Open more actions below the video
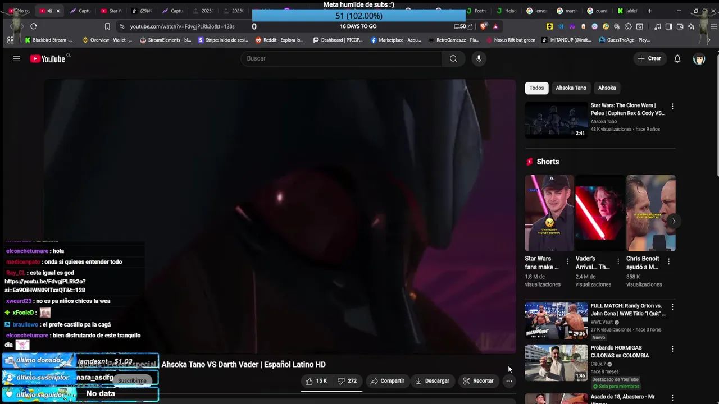The image size is (719, 404). pyautogui.click(x=509, y=381)
